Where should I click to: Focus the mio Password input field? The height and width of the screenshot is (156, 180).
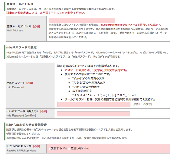pyautogui.click(x=94, y=104)
